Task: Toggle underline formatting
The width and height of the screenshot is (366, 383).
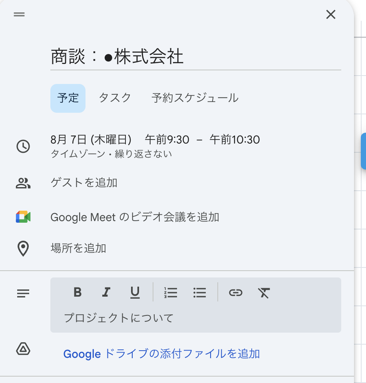Action: pos(135,293)
